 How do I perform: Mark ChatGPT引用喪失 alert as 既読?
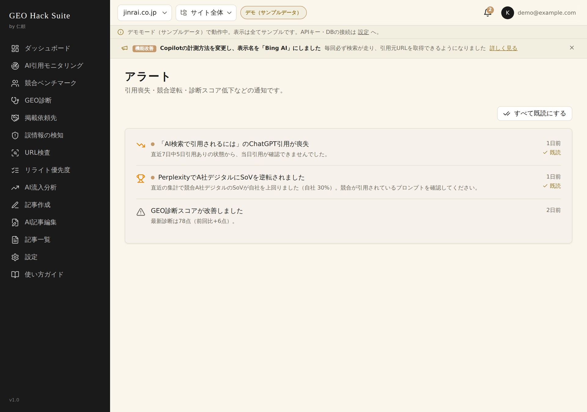552,153
